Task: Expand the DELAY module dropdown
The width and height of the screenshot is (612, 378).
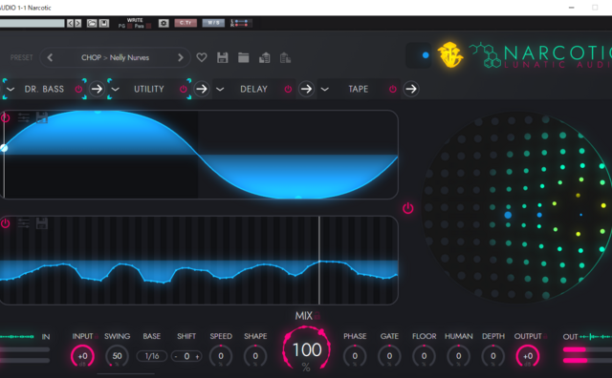Action: pyautogui.click(x=220, y=89)
